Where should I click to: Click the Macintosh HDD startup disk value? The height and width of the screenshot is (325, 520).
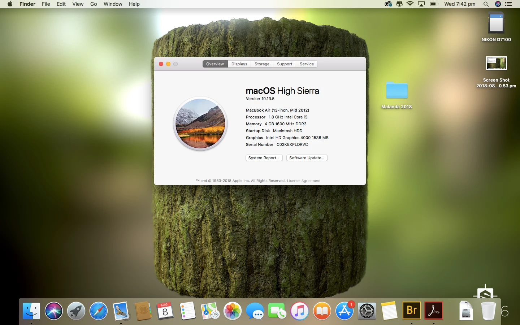click(x=287, y=131)
